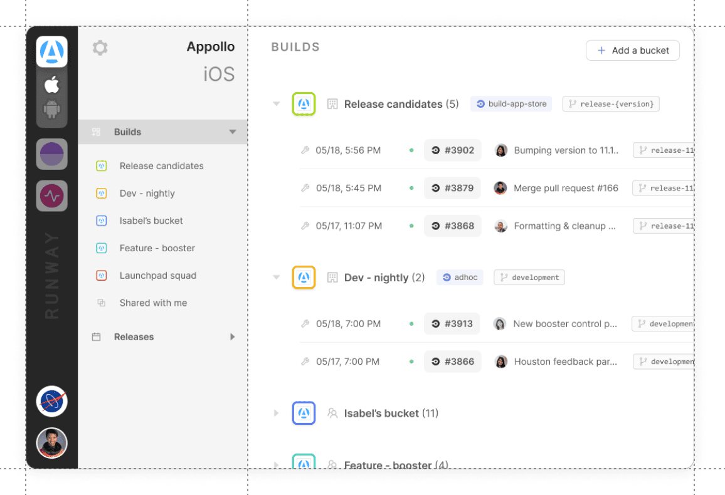The height and width of the screenshot is (495, 725).
Task: Open Shared with me in sidebar
Action: point(154,303)
